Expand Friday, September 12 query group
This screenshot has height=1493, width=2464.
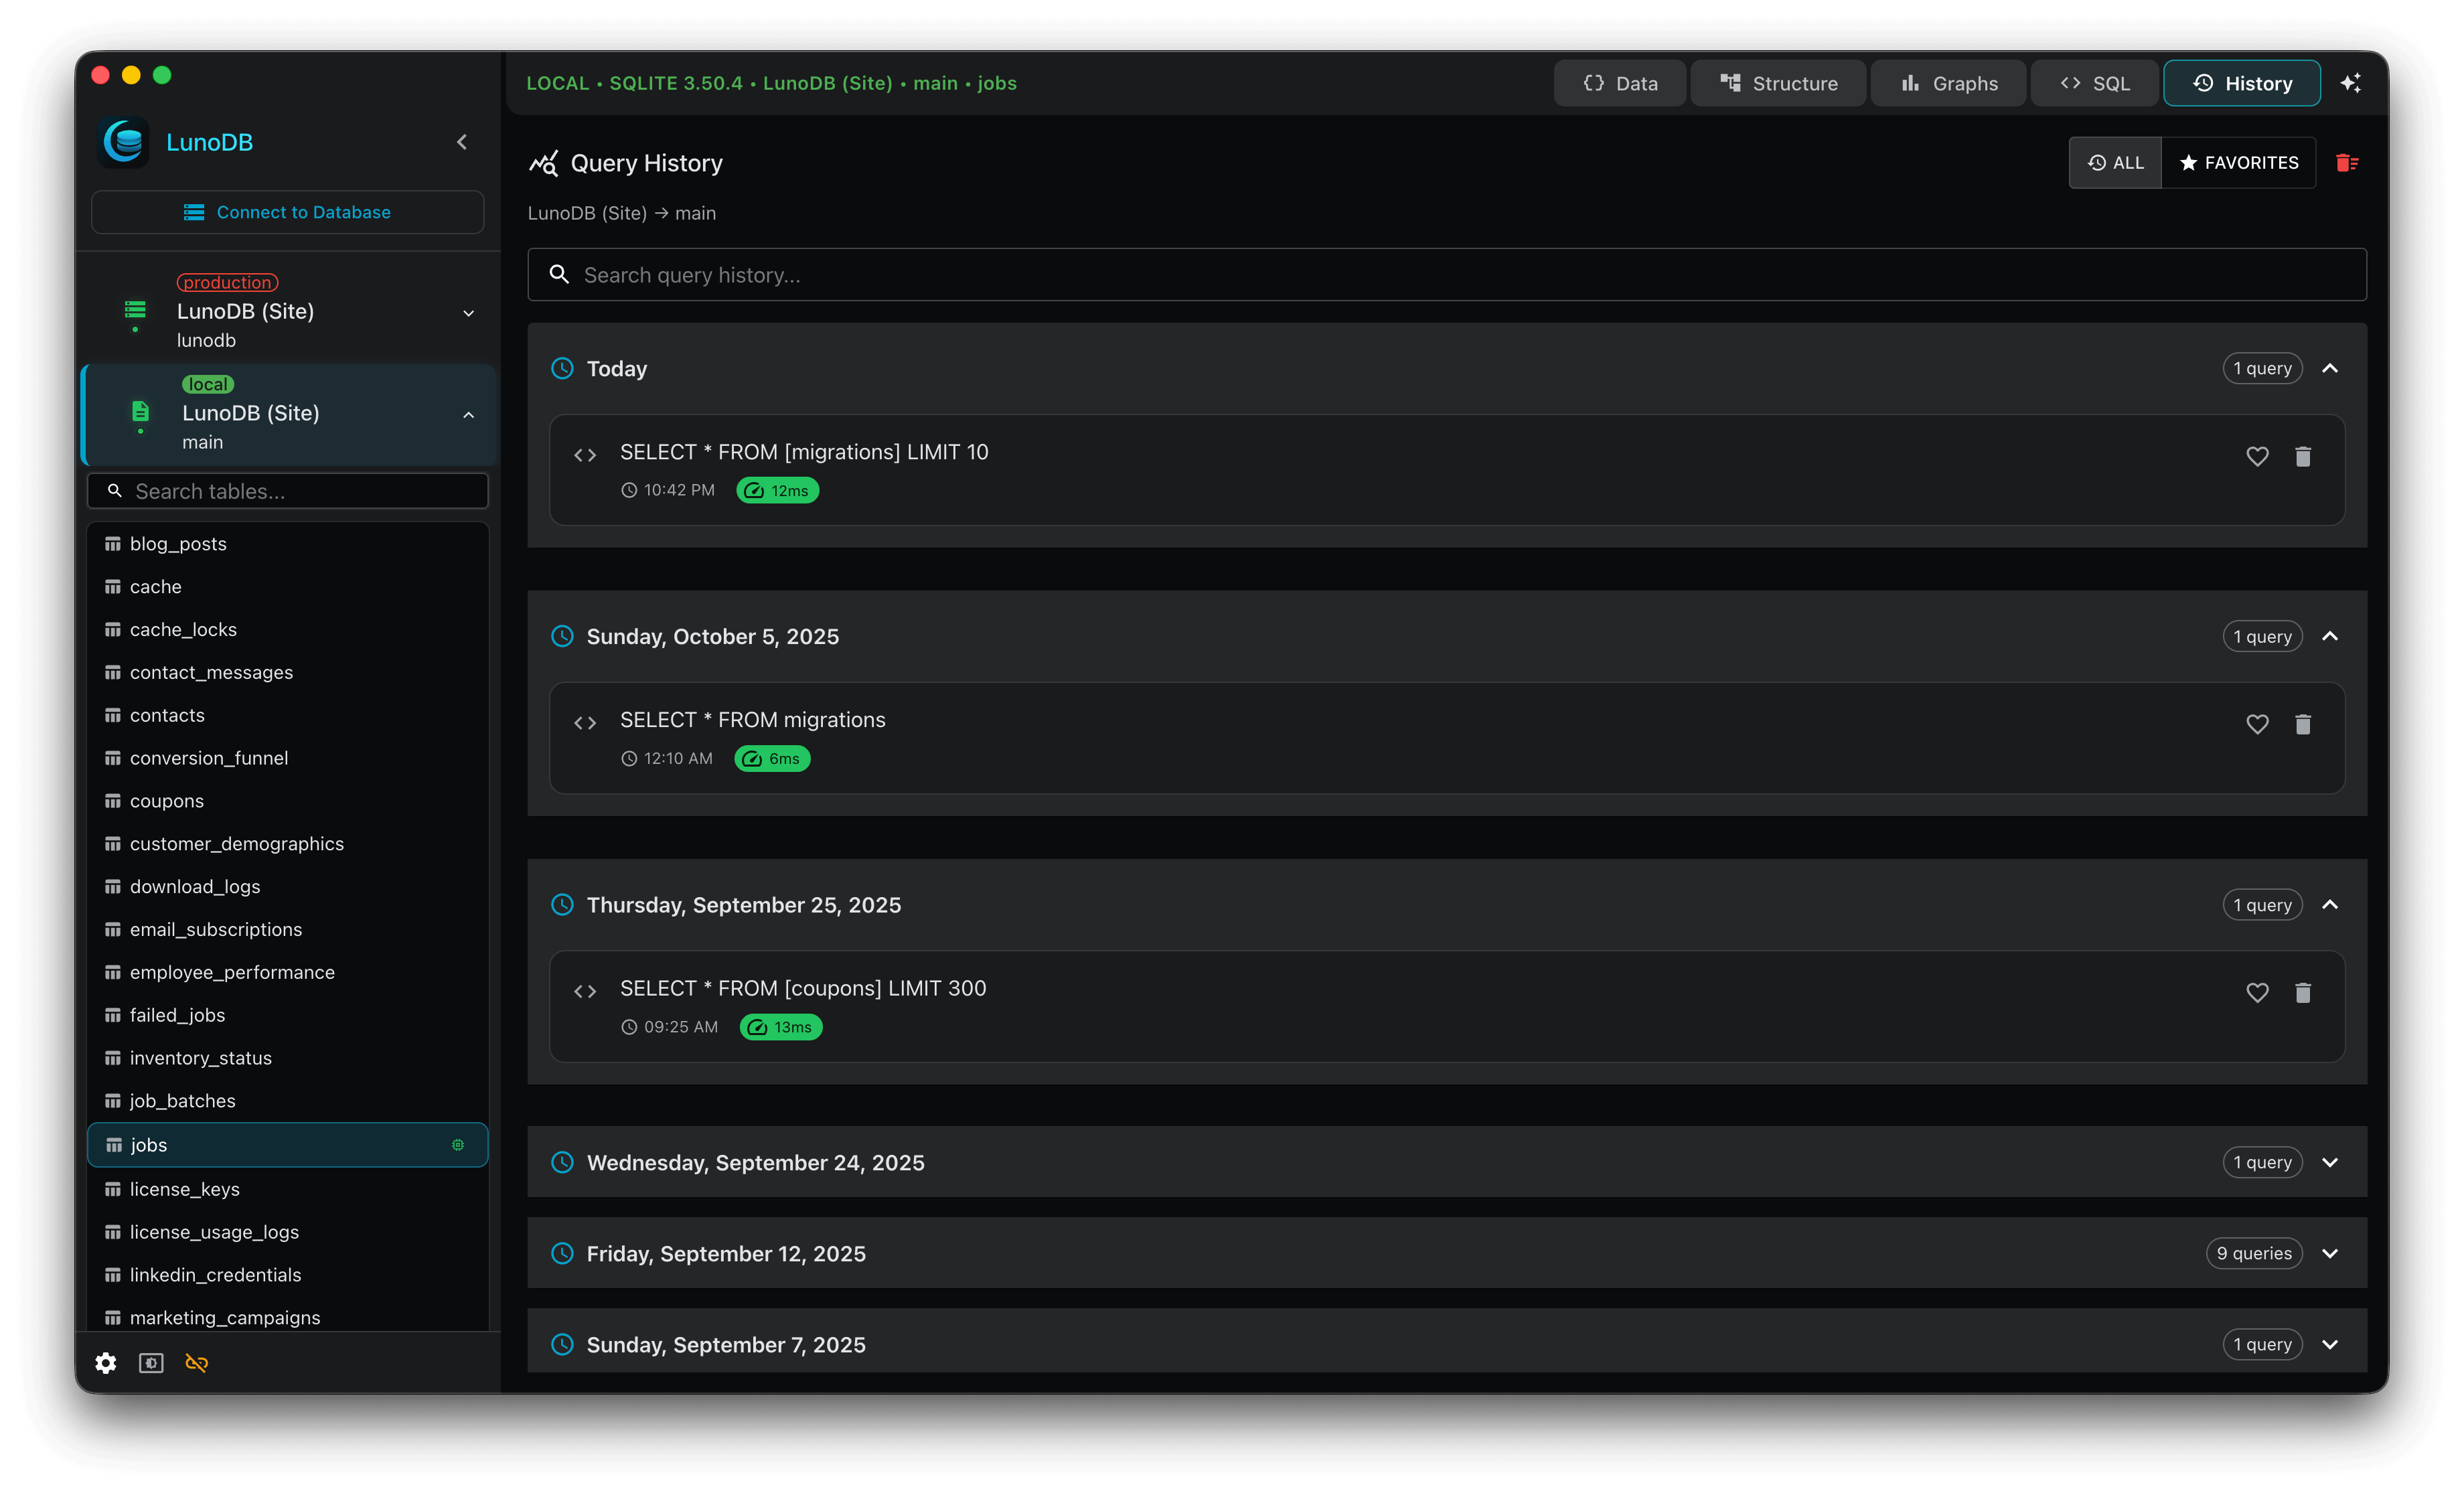coord(2331,1253)
